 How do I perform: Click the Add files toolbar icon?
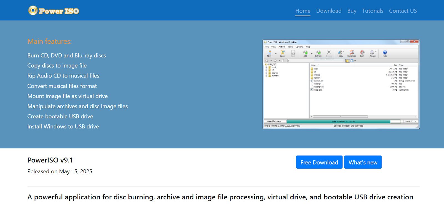[305, 53]
